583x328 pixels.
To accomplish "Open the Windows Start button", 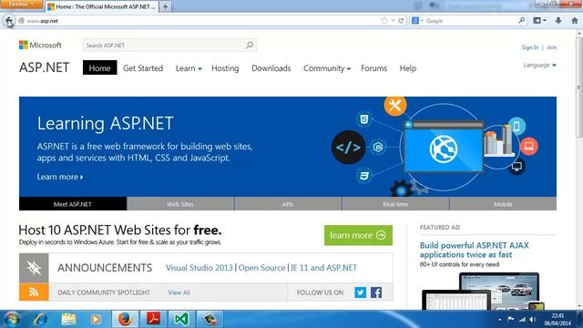I will tap(12, 319).
